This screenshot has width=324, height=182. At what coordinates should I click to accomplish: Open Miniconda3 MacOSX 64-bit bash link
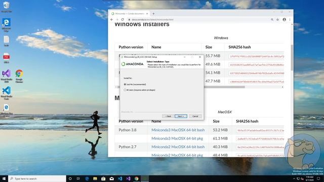(x=178, y=130)
